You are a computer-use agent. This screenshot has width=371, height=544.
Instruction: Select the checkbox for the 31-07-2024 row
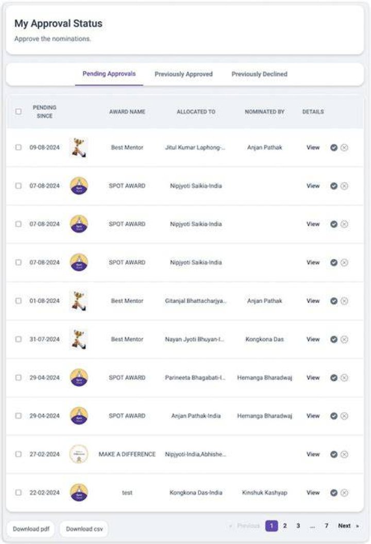19,339
